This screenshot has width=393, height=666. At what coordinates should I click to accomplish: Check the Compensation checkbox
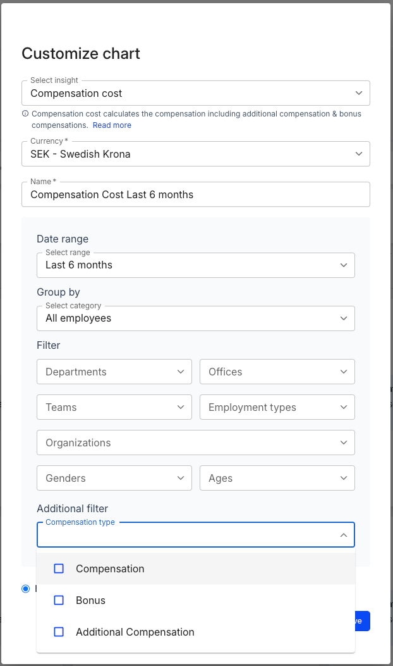click(x=59, y=569)
